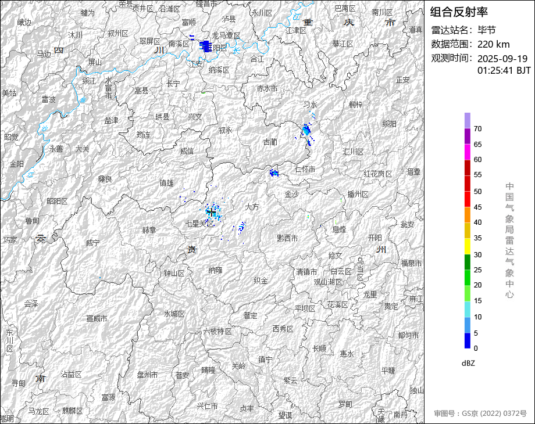The height and width of the screenshot is (424, 535).
Task: Click the 罗甸 county label
Action: tap(345, 404)
